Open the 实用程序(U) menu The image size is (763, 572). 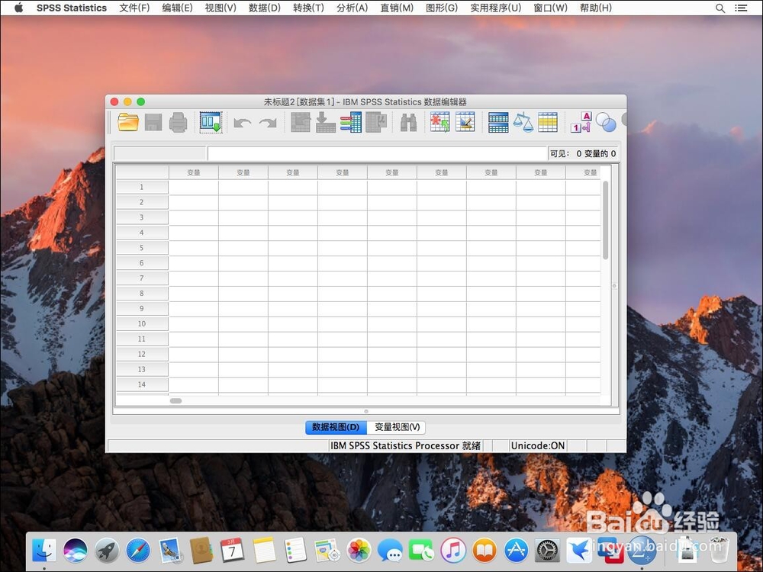(x=495, y=8)
